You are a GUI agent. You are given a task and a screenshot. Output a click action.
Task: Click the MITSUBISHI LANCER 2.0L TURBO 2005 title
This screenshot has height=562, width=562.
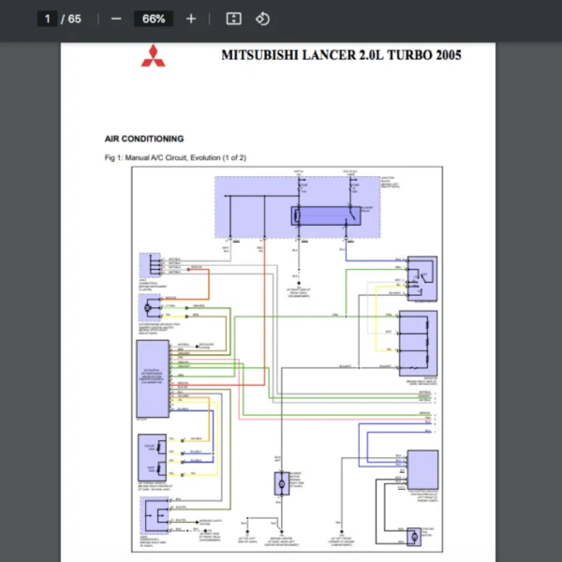pyautogui.click(x=341, y=55)
